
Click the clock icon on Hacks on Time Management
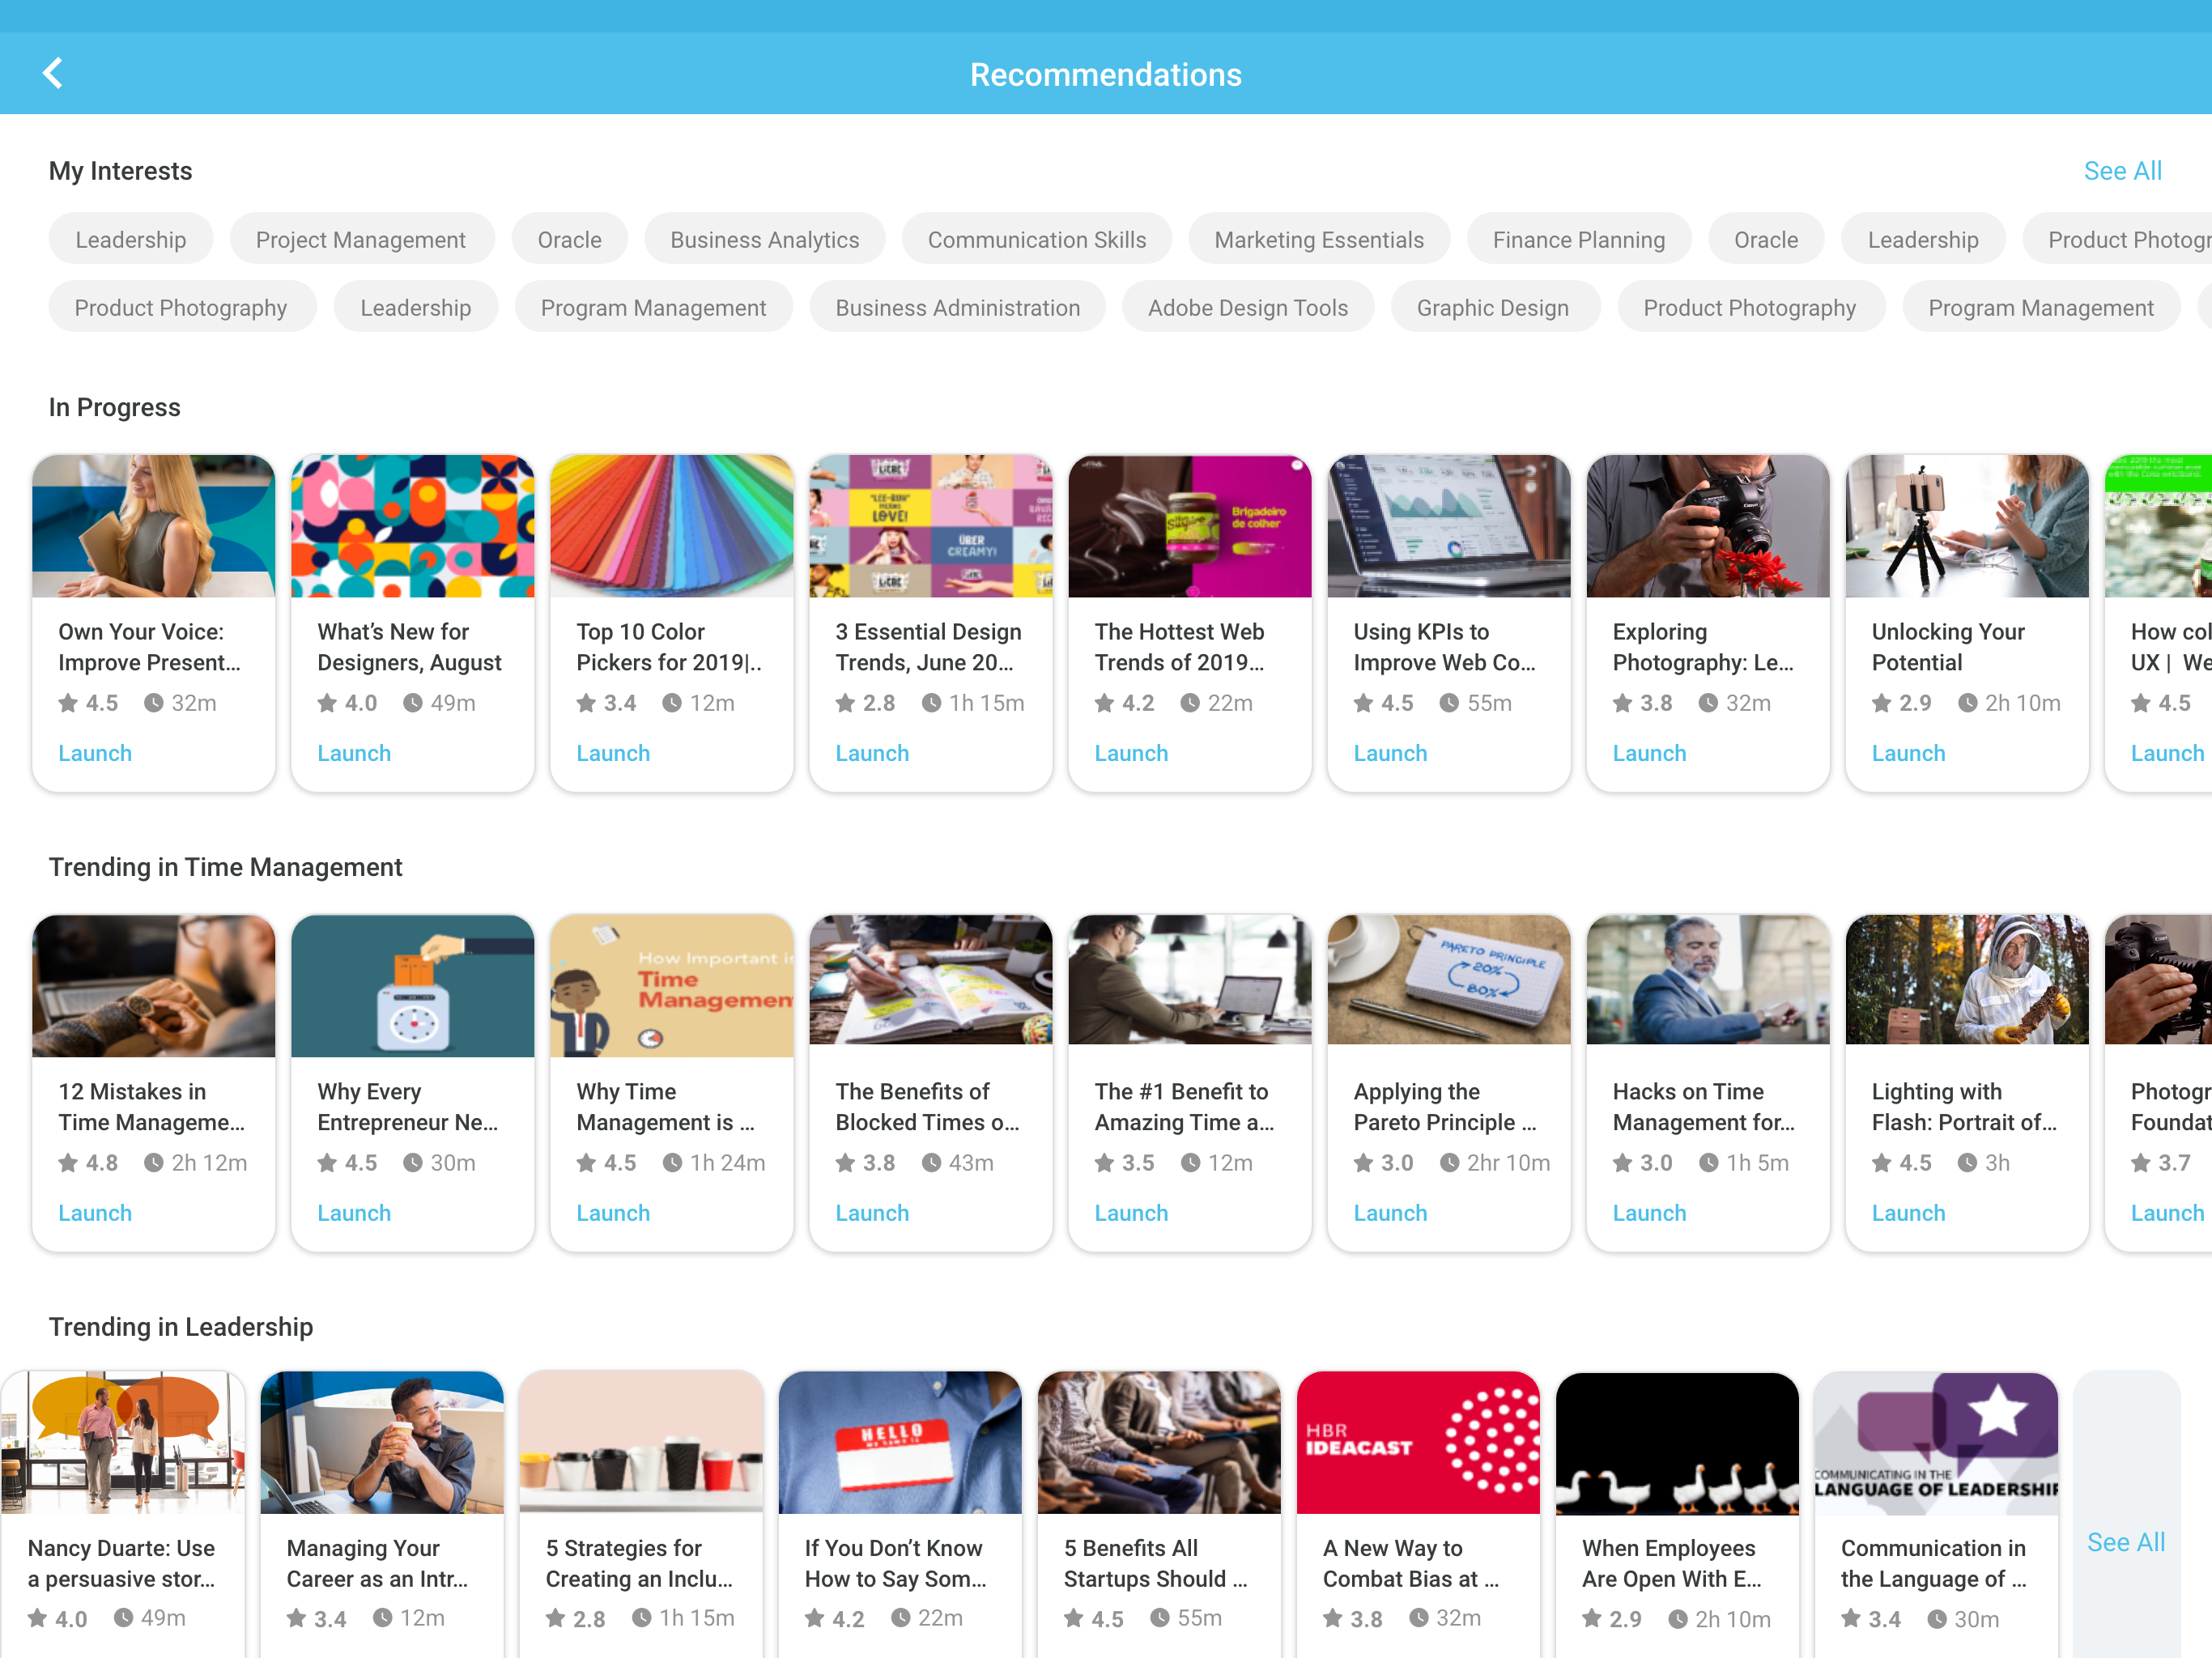(1709, 1163)
